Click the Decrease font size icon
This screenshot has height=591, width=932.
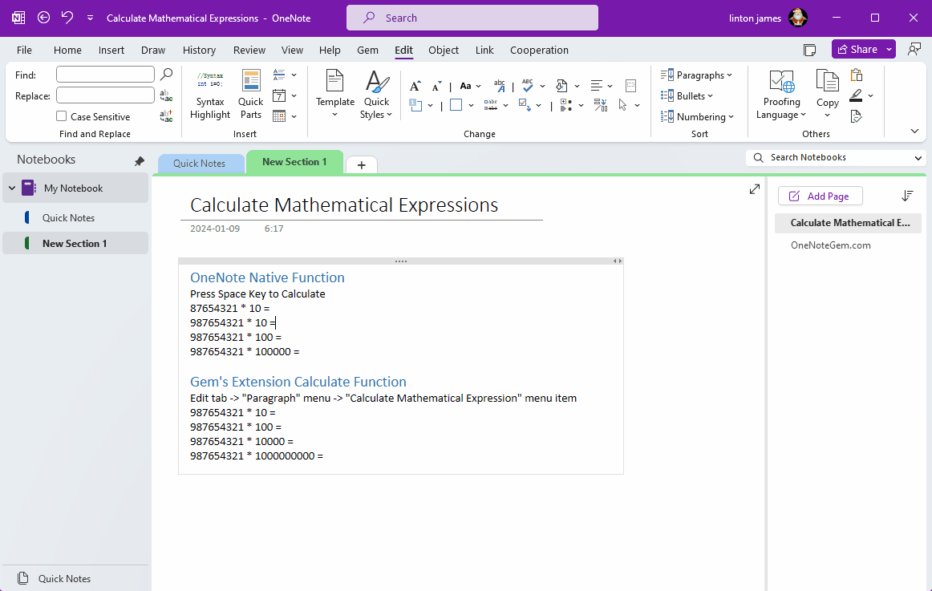(437, 86)
